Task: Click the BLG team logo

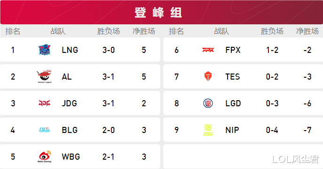Action: (x=44, y=130)
